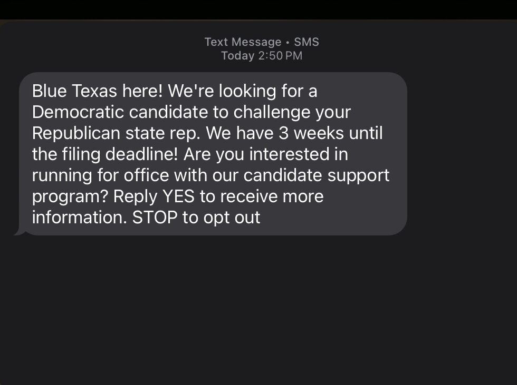The image size is (517, 385).
Task: Click the word "STOP" in the message
Action: [155, 218]
